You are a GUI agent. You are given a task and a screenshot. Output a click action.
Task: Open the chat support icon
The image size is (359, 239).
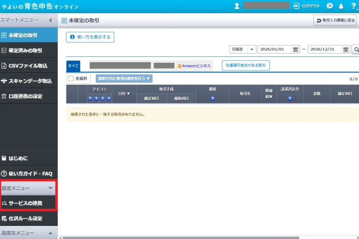coord(330,6)
